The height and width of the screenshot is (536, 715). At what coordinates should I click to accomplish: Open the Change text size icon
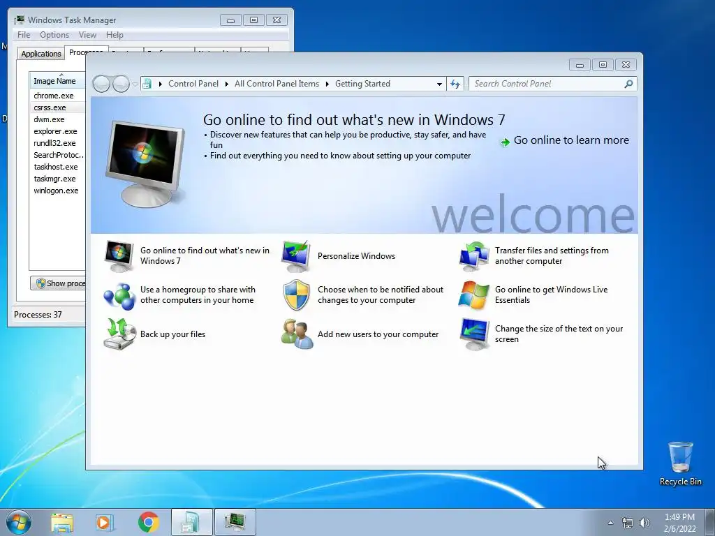474,334
